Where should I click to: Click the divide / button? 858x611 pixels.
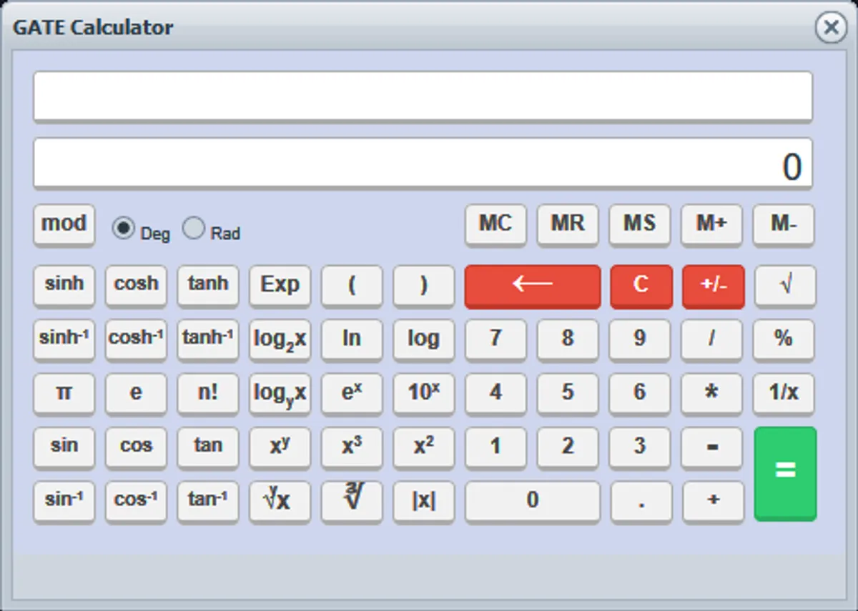coord(712,339)
